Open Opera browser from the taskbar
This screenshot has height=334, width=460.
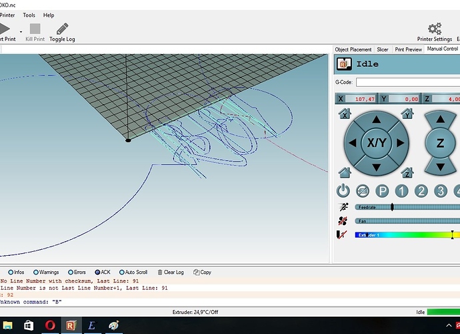(x=50, y=325)
